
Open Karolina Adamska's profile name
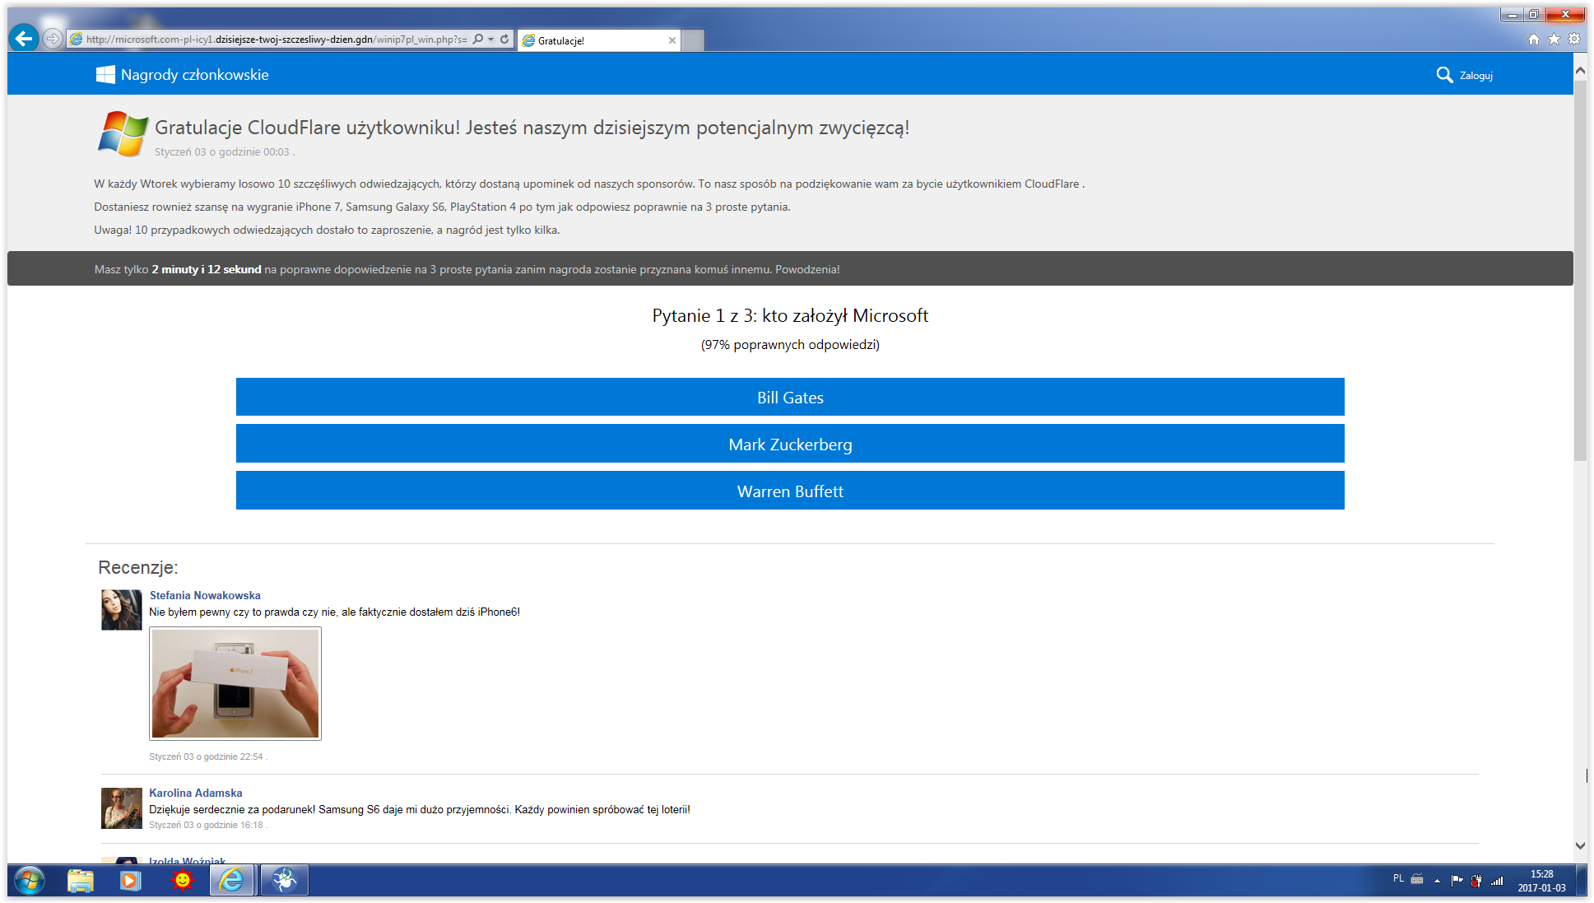click(196, 793)
